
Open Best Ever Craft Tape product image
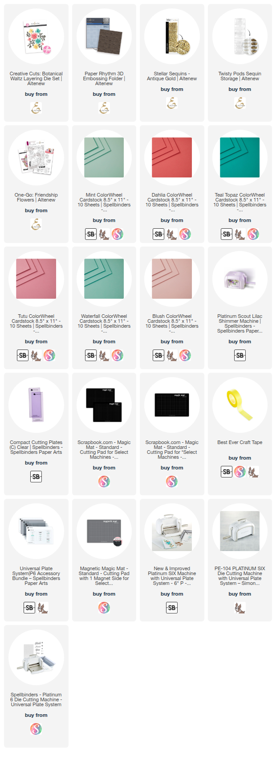[x=239, y=405]
